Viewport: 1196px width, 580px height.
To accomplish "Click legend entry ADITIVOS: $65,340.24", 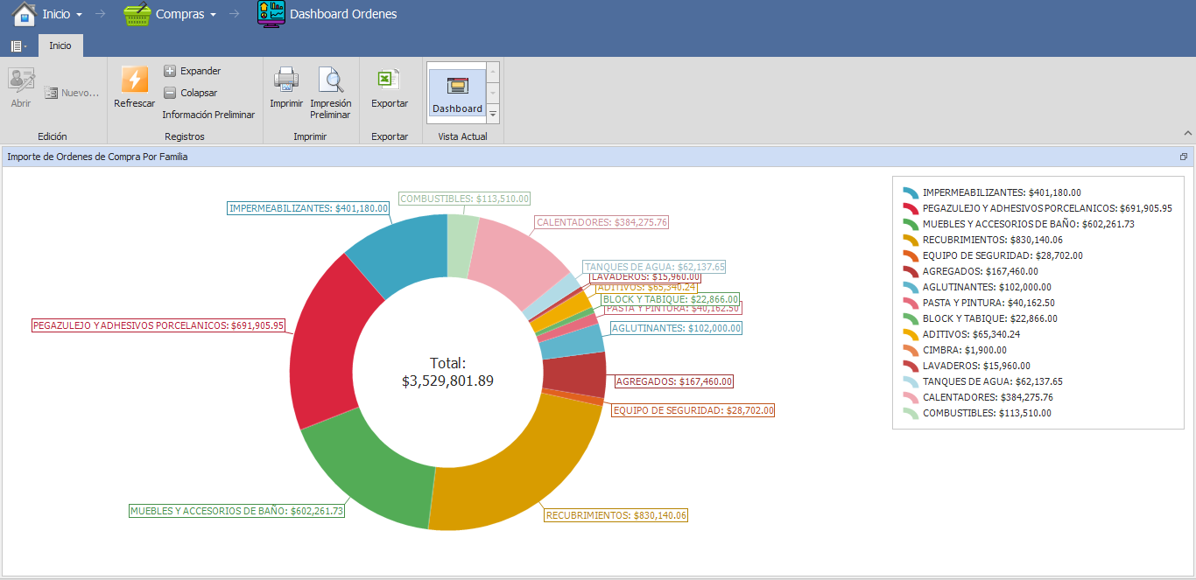I will click(973, 334).
